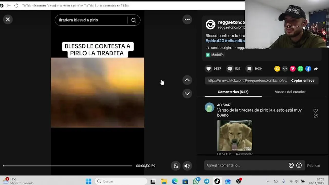Screen dimensions: 329x185
Task: Click #elbendito hashtag link
Action: click(234, 41)
